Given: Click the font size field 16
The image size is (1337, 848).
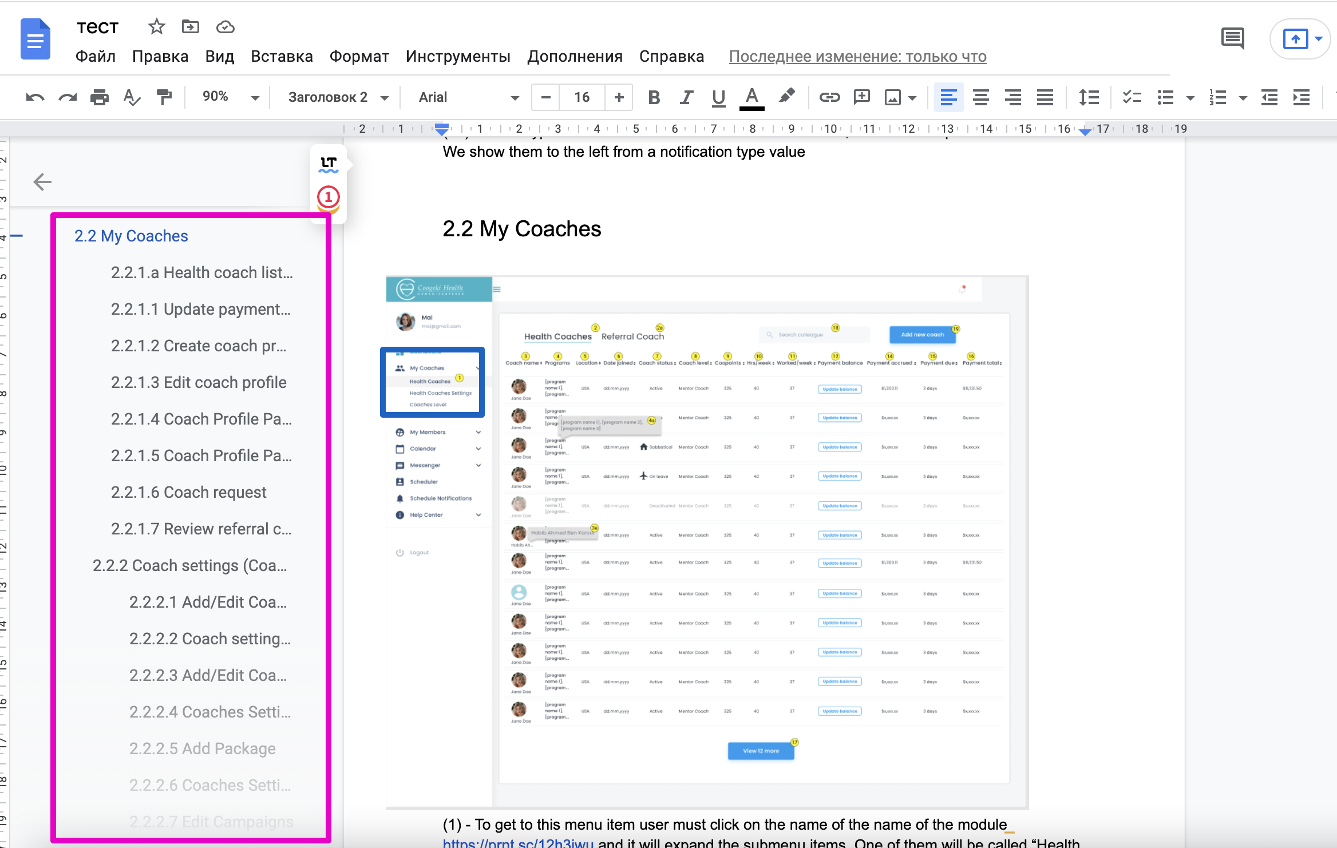Looking at the screenshot, I should [582, 97].
